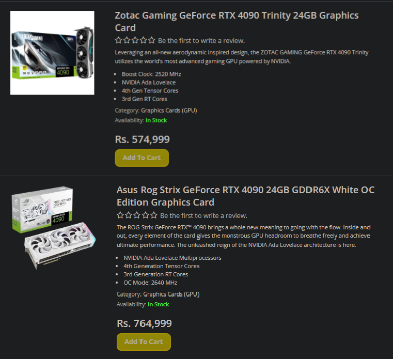Add the Asus Rog Strix RTX 4090 to cart

pos(144,341)
